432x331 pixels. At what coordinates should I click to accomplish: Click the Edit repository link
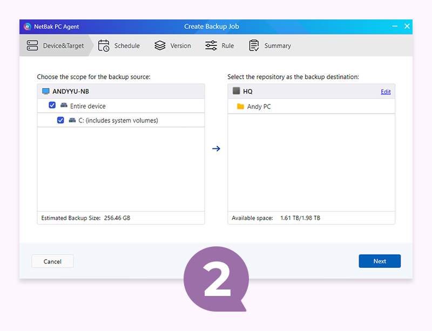(386, 92)
